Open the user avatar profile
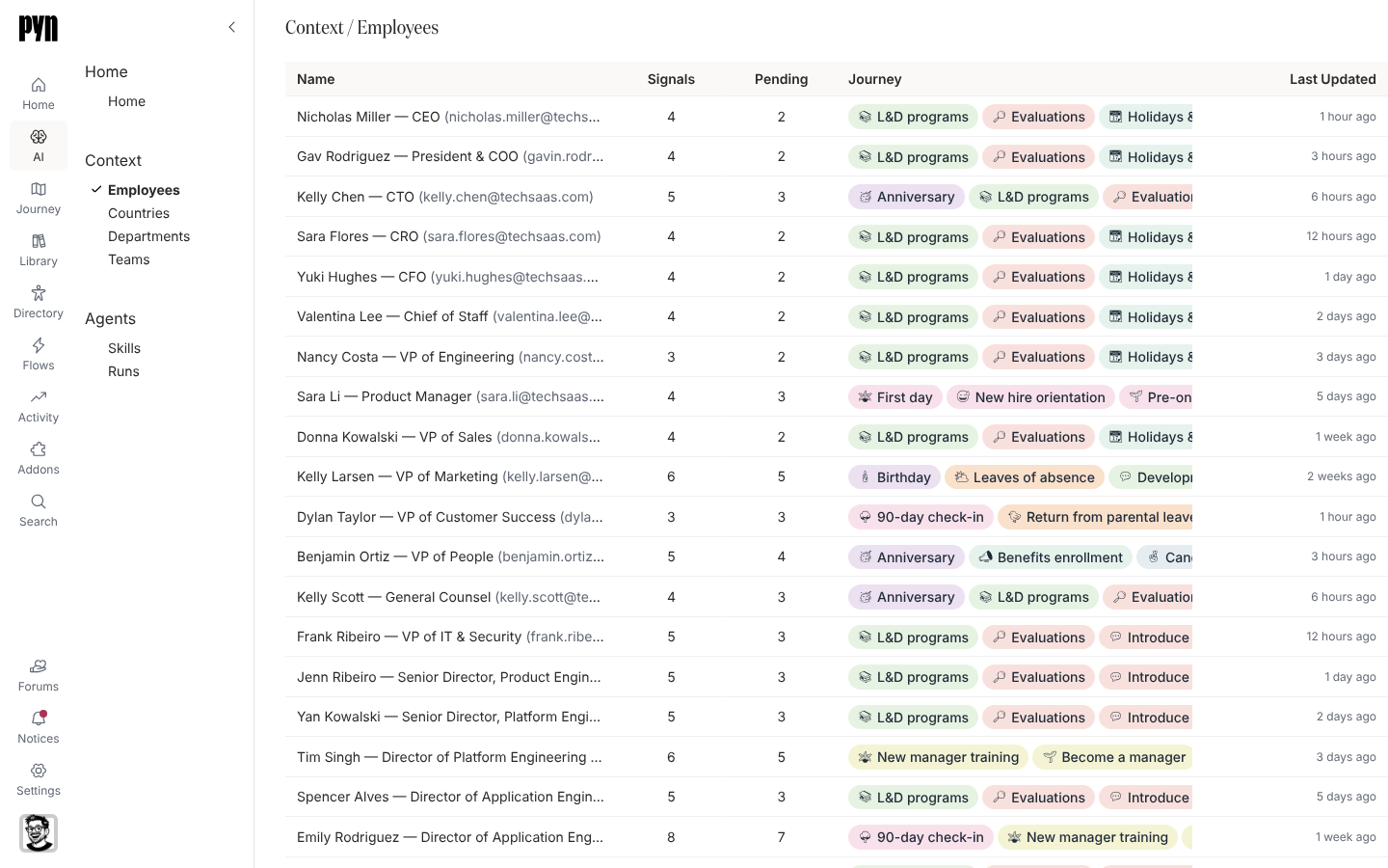Viewport: 1388px width, 868px height. [39, 833]
